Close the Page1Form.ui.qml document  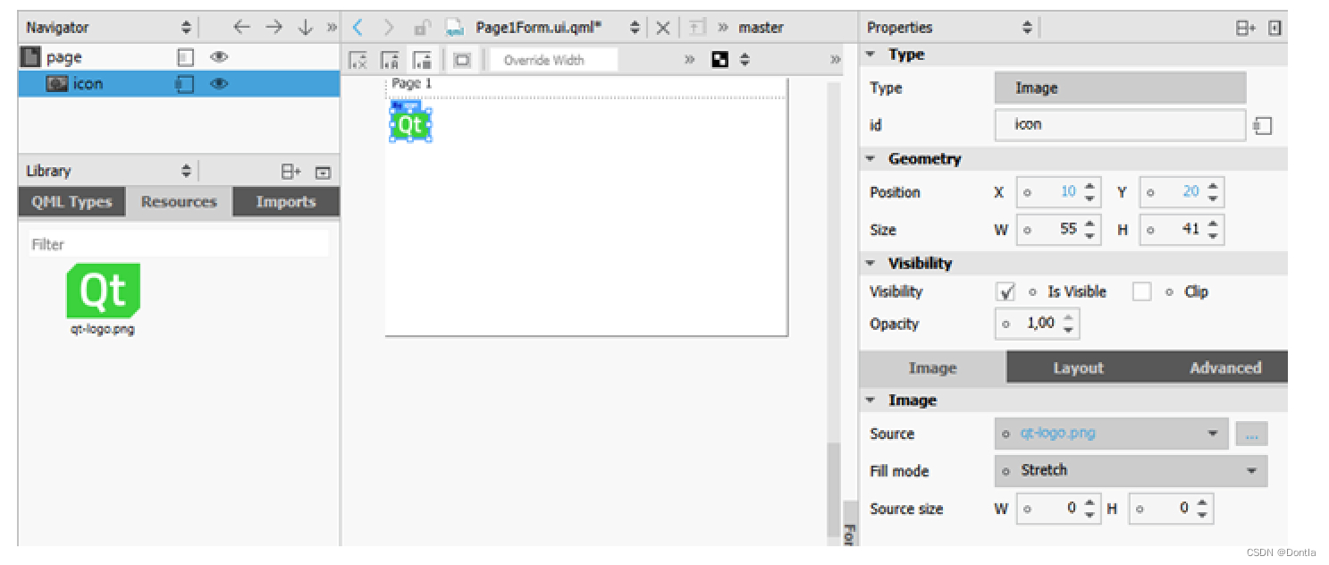662,28
